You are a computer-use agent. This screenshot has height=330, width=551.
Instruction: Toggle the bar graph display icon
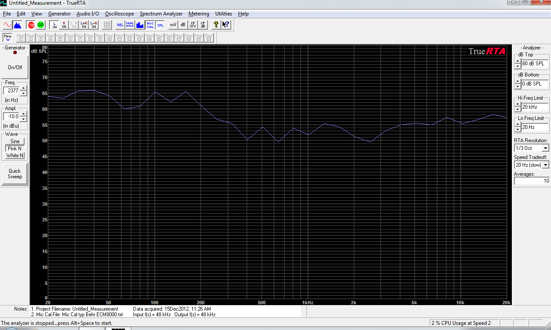[x=140, y=25]
